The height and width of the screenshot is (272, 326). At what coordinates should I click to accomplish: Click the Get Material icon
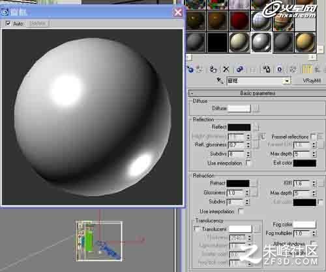tap(190, 69)
